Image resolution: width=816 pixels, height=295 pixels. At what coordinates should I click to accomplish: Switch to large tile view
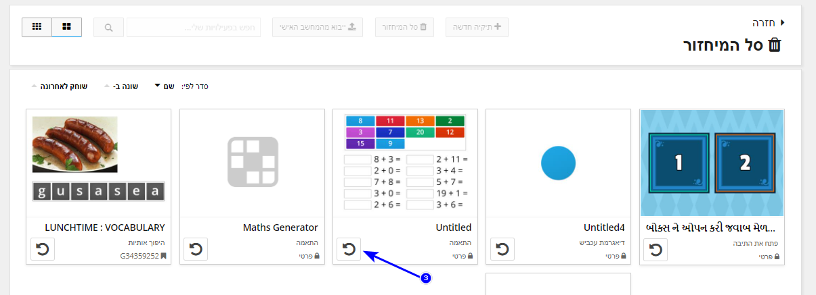[67, 28]
